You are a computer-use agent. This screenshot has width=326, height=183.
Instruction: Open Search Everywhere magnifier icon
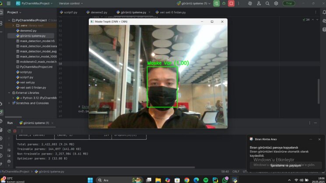tap(267, 4)
